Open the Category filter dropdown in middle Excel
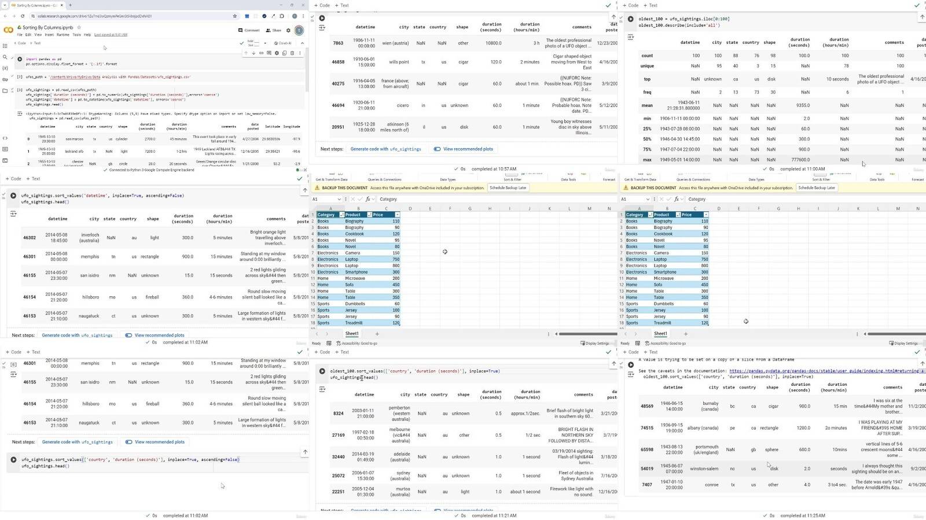The height and width of the screenshot is (520, 926). (x=341, y=215)
